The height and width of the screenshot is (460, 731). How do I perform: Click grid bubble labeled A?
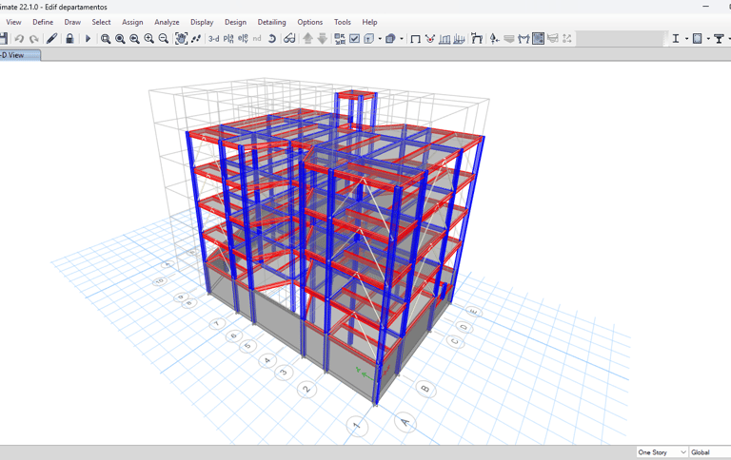[405, 422]
